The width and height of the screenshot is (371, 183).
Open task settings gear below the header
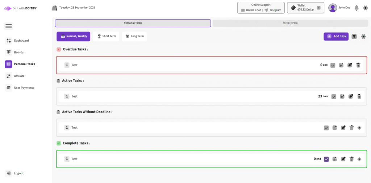[x=363, y=36]
